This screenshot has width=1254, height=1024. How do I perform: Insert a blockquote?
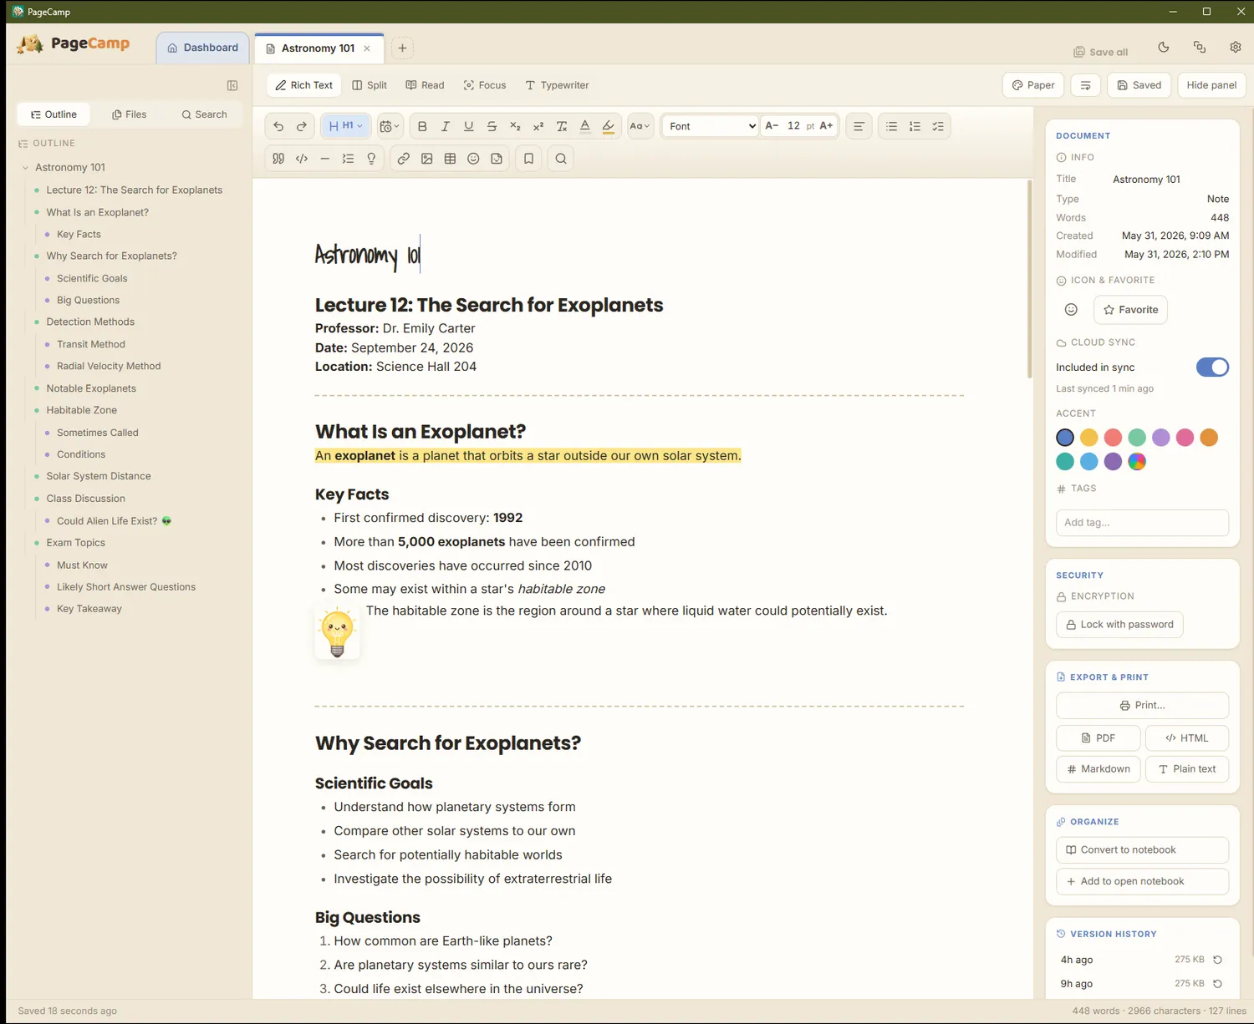coord(278,159)
